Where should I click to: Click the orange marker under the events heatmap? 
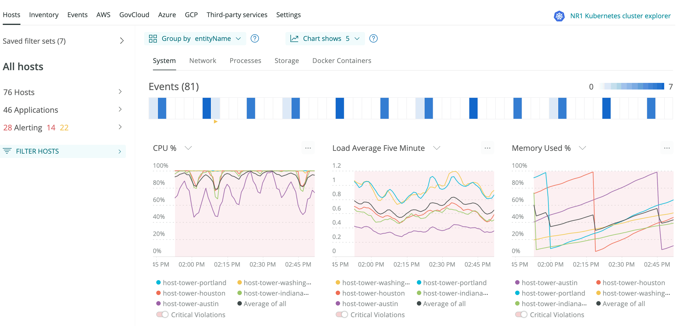point(216,121)
